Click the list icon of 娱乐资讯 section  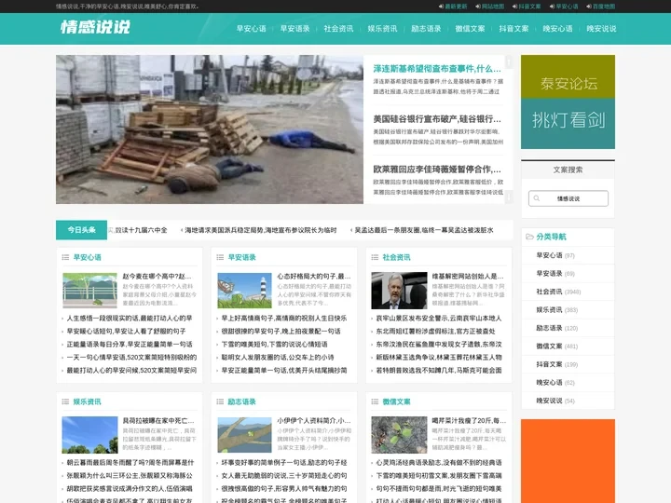point(65,401)
